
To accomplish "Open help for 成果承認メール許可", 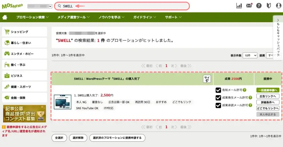I will (250, 105).
